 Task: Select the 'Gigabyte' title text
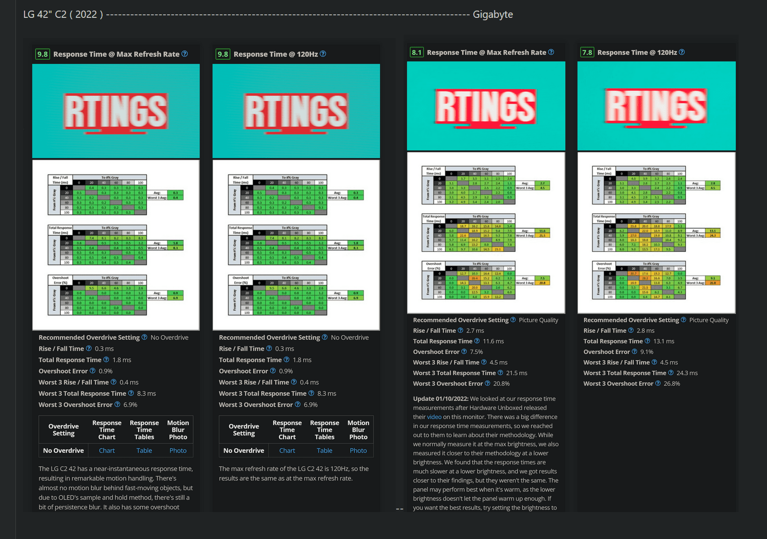tap(493, 14)
